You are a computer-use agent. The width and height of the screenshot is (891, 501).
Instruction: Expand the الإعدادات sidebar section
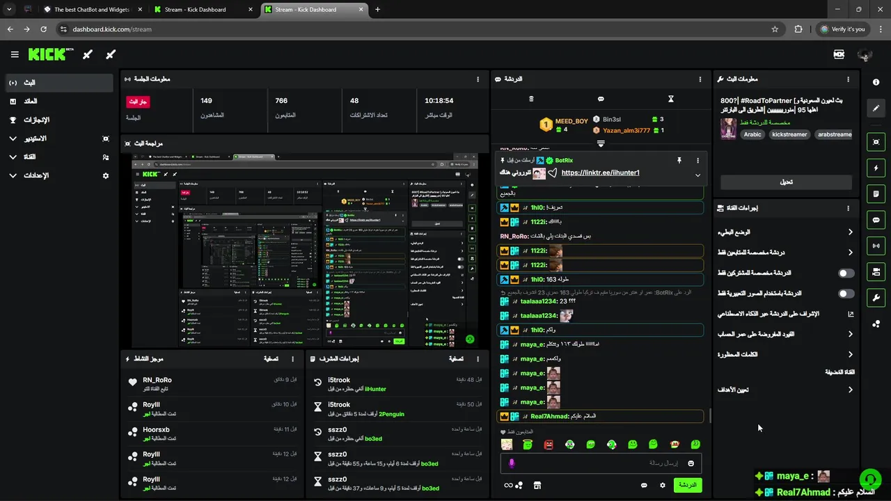[13, 176]
